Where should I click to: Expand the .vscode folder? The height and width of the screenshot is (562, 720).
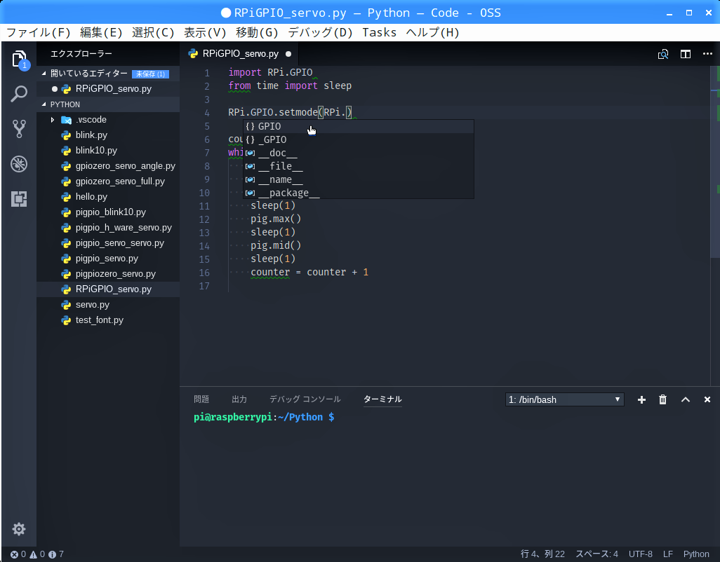pos(53,120)
